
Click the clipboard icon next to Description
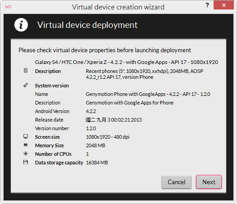26,70
